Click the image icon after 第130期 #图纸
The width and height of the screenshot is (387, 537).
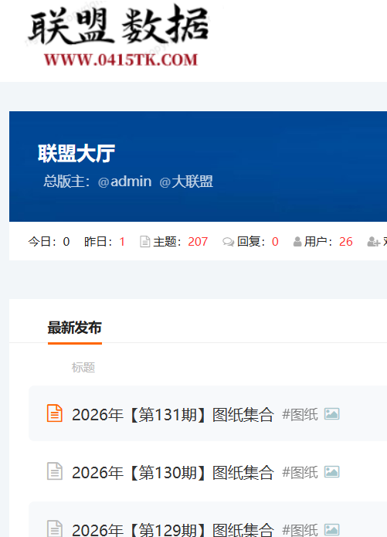pos(332,471)
